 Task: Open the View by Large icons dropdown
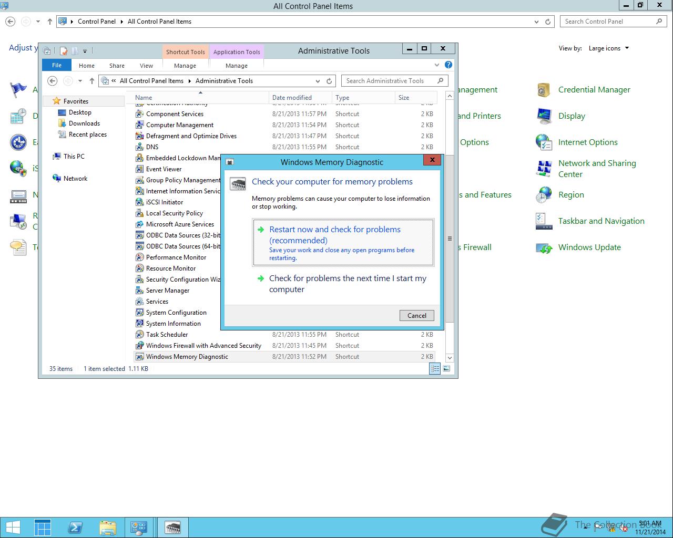(608, 48)
